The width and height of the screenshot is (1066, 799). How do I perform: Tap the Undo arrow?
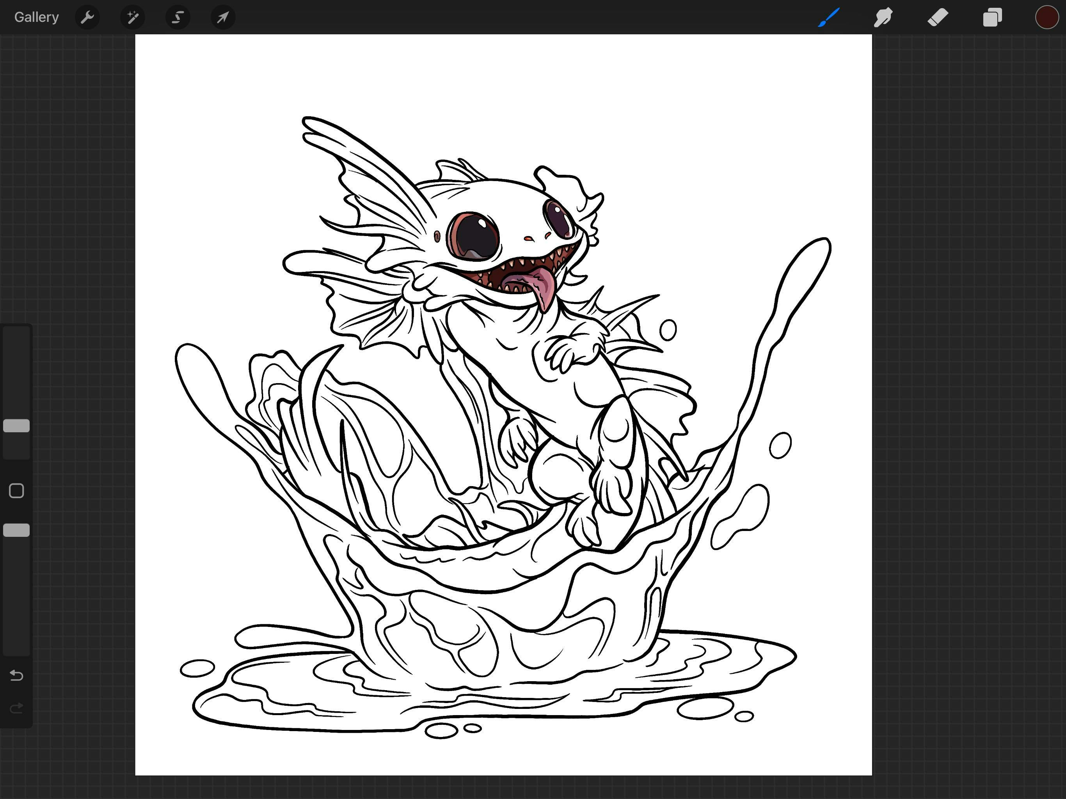16,675
